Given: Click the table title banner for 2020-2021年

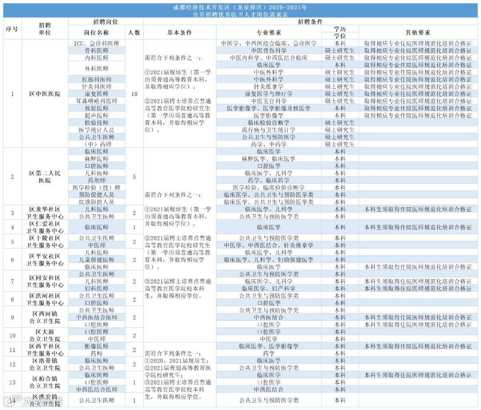Looking at the screenshot, I should [240, 10].
